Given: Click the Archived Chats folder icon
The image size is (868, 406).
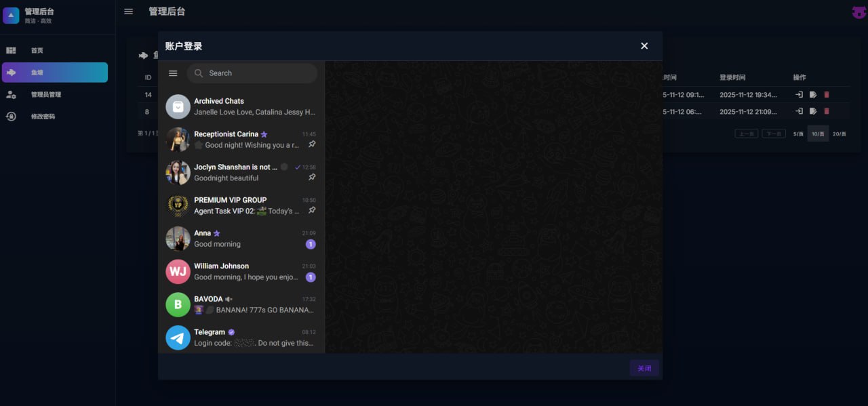Looking at the screenshot, I should pyautogui.click(x=178, y=106).
